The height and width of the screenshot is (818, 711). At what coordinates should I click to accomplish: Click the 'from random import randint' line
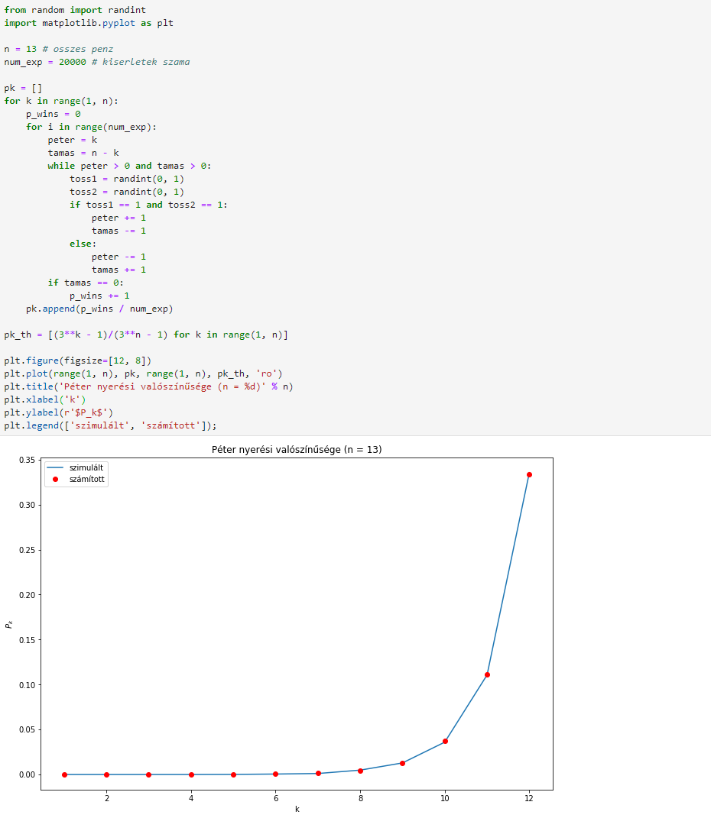pyautogui.click(x=75, y=10)
